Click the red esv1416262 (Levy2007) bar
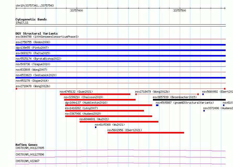The width and height of the screenshot is (233, 167). point(104,111)
